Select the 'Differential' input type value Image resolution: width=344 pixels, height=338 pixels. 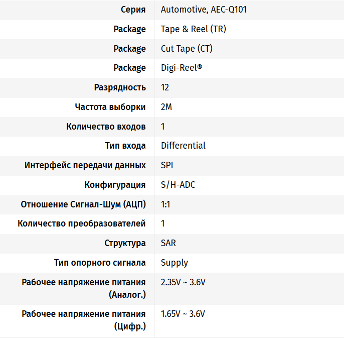pos(183,146)
